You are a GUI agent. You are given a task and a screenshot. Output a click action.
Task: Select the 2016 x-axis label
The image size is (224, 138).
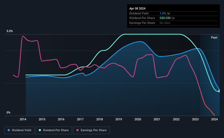point(61,119)
